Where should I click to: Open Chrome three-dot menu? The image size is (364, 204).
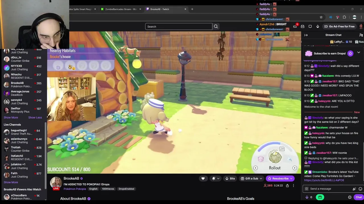click(361, 17)
